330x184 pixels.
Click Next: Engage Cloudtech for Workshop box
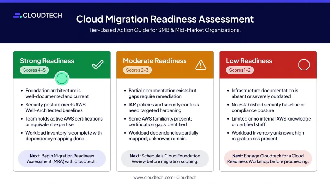(x=268, y=159)
